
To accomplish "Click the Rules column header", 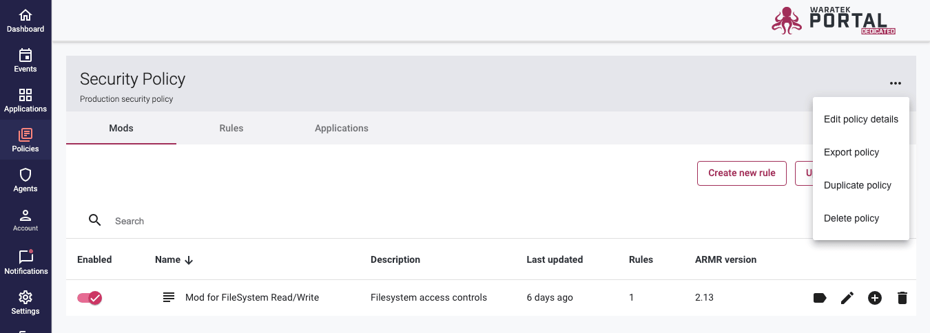I will coord(641,259).
